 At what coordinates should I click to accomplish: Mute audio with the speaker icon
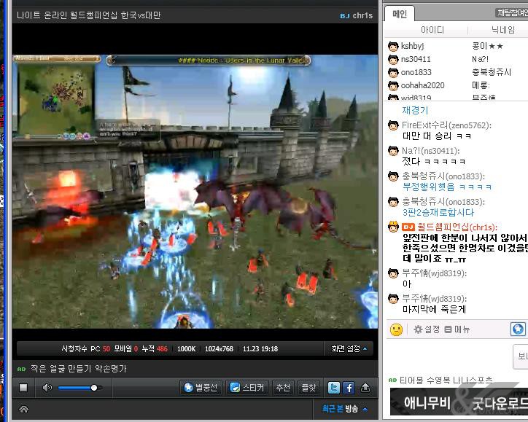(x=47, y=388)
